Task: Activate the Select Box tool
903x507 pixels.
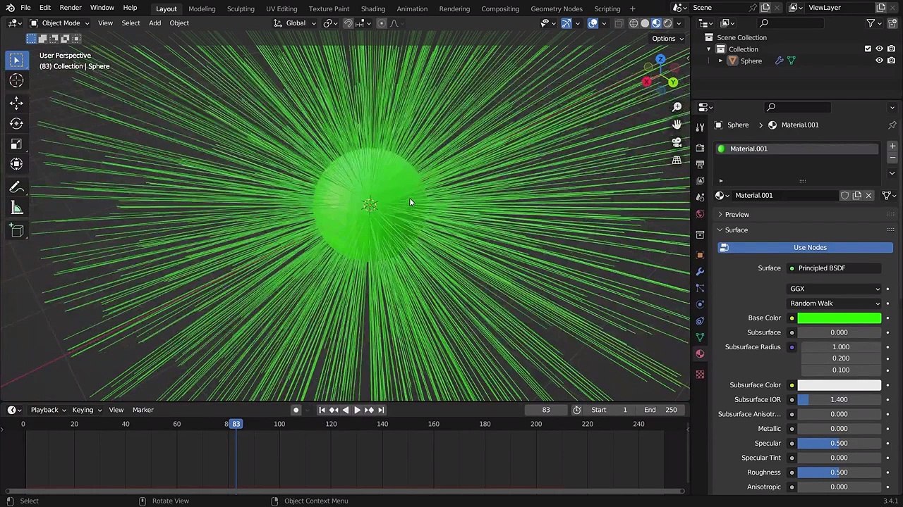Action: click(x=16, y=61)
